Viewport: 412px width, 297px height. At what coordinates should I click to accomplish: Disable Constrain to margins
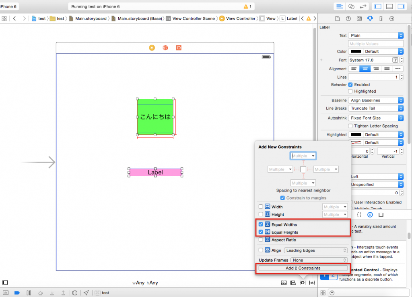282,198
